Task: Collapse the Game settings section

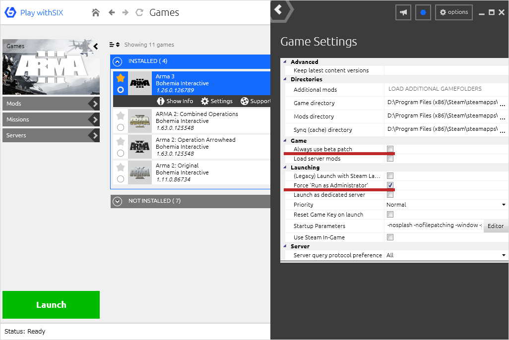Action: [285, 140]
